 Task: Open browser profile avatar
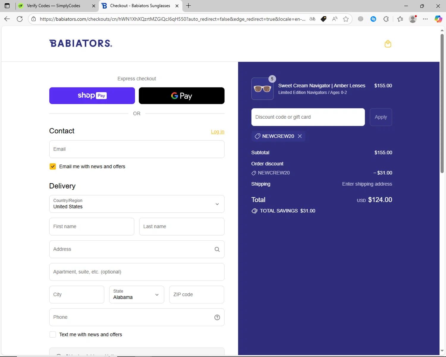(413, 19)
